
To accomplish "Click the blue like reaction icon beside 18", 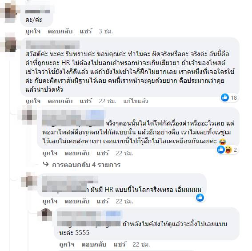I will [x=225, y=97].
